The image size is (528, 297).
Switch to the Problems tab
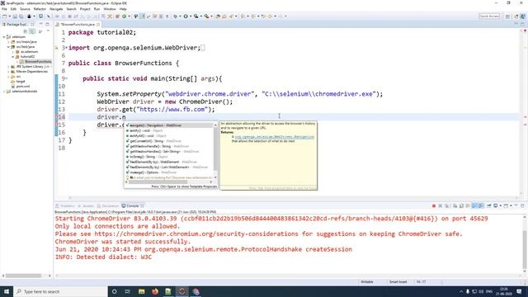tap(65, 205)
